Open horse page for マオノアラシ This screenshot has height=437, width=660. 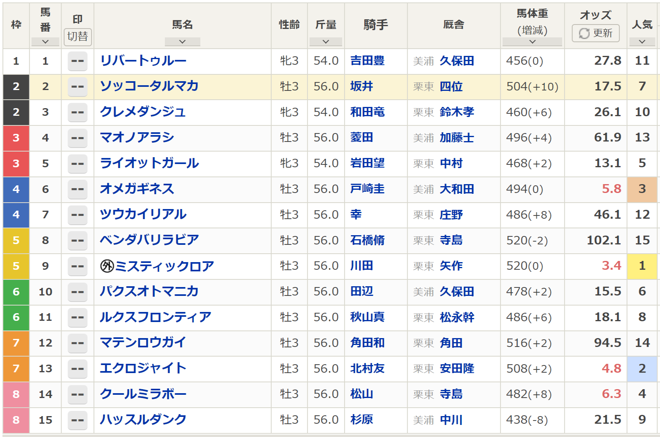point(137,137)
